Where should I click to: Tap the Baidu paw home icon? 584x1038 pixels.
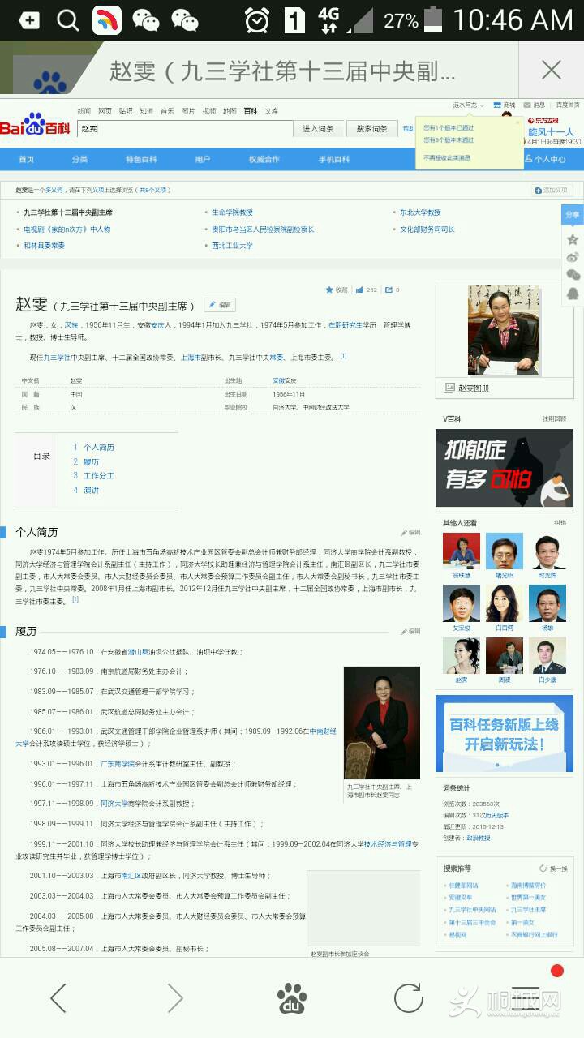tap(292, 998)
